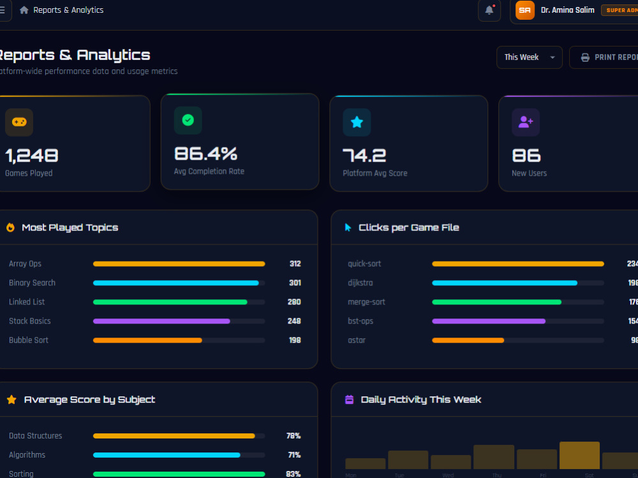Click the Platform Avg Score label
Viewport: 638px width, 478px height.
click(x=375, y=174)
